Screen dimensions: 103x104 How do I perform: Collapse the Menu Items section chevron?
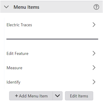point(7,7)
